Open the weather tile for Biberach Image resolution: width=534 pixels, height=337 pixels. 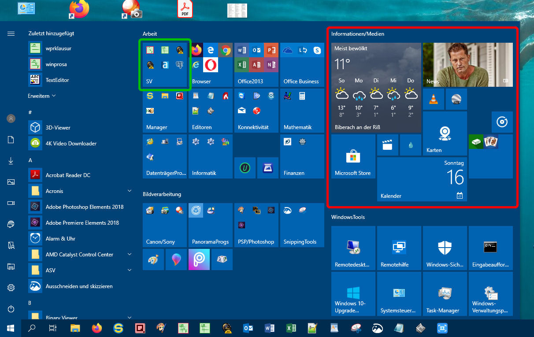pos(375,88)
